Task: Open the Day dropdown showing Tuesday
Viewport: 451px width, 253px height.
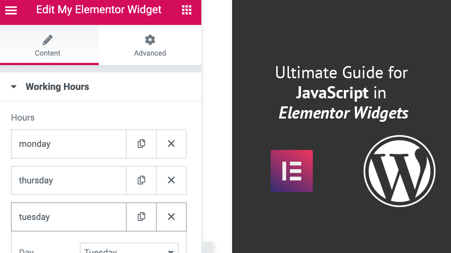Action: (x=129, y=248)
